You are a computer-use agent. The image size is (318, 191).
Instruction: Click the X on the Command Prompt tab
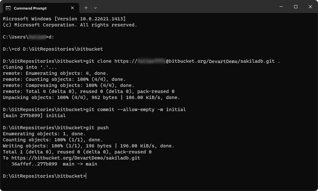(x=72, y=8)
